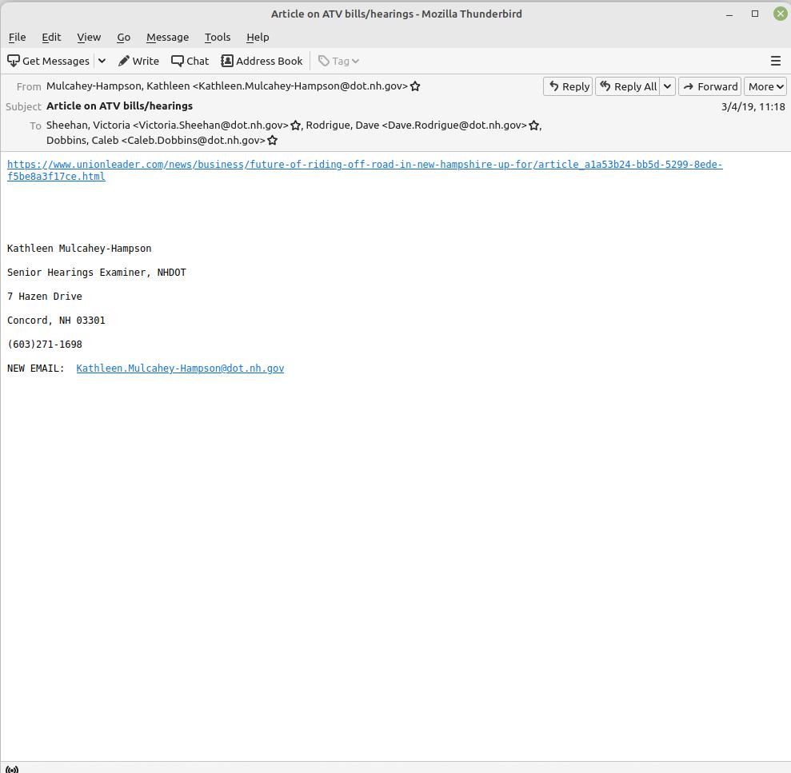Click the Kathleen.Mulcahey-Hampson@dot.nh.gov signature email link
This screenshot has width=791, height=773.
point(180,369)
